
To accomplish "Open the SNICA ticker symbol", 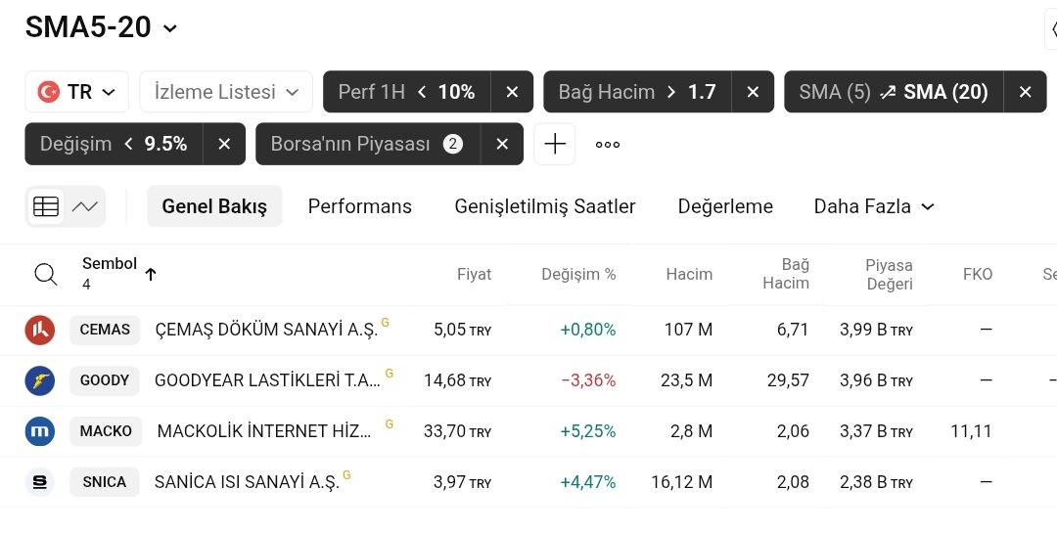I will pyautogui.click(x=105, y=482).
